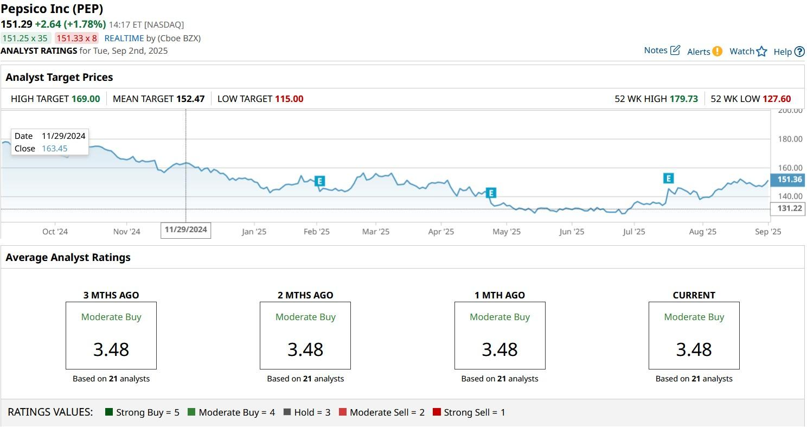Image resolution: width=807 pixels, height=427 pixels.
Task: Click the HIGH TARGET 169.00 value
Action: click(x=86, y=99)
